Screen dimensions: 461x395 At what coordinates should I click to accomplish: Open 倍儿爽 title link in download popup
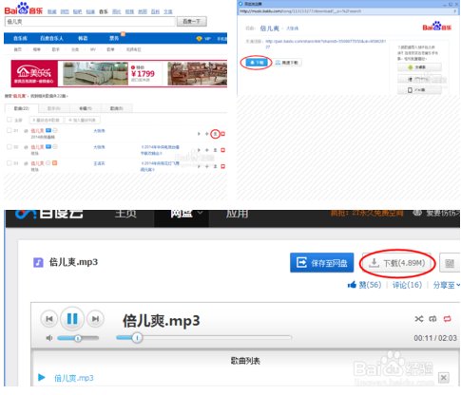coord(270,28)
